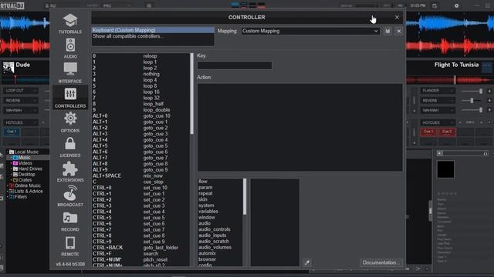Select the audio_scratch action category
This screenshot has width=494, height=277.
coord(220,242)
